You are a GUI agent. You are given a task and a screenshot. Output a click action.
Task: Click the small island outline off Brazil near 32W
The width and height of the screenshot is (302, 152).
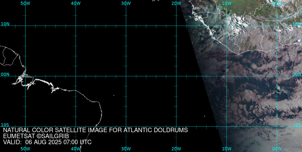[114, 95]
